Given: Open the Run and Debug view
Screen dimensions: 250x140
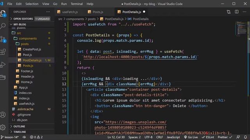Looking at the screenshot, I should (3, 65).
